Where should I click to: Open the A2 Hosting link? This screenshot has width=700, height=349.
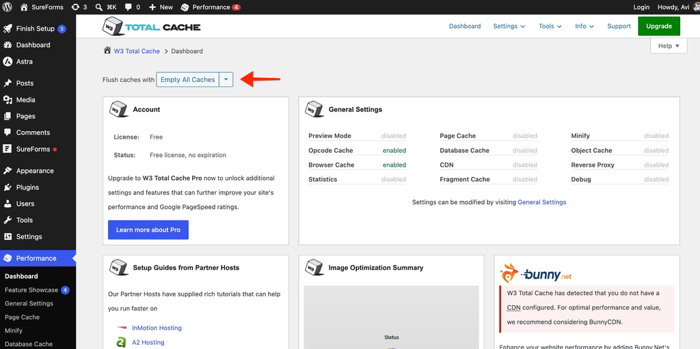click(x=148, y=342)
